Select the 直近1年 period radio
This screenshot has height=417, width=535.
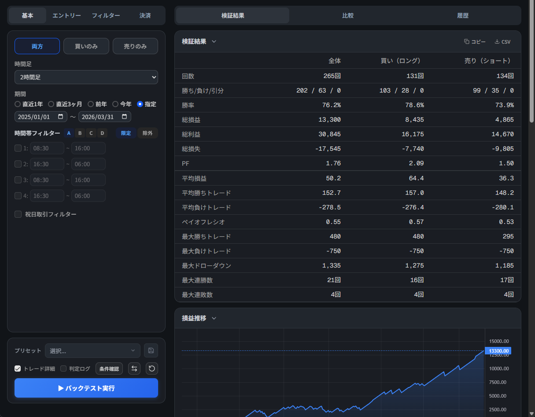pos(18,104)
